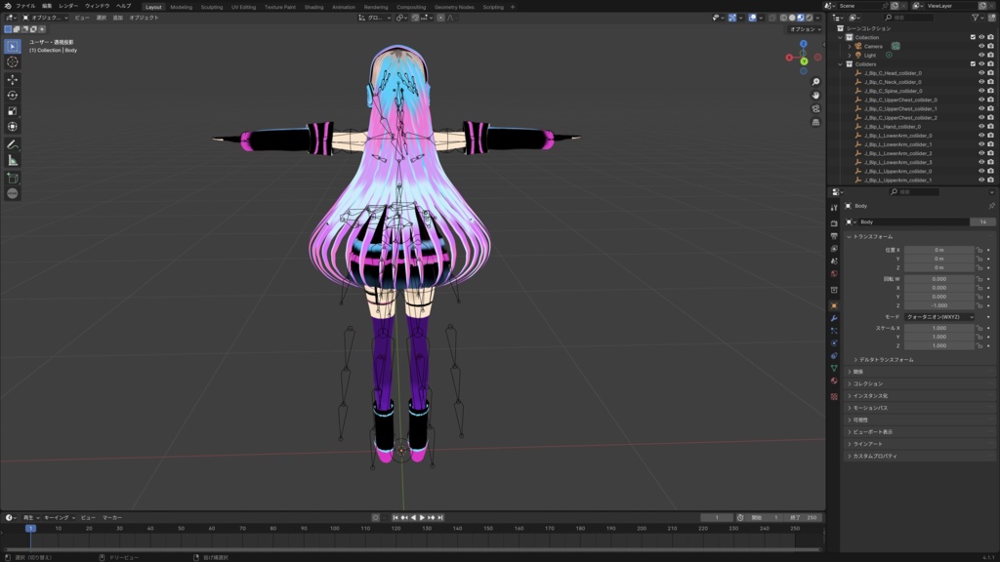This screenshot has height=562, width=1000.
Task: Open the Scene properties tab
Action: (x=834, y=261)
